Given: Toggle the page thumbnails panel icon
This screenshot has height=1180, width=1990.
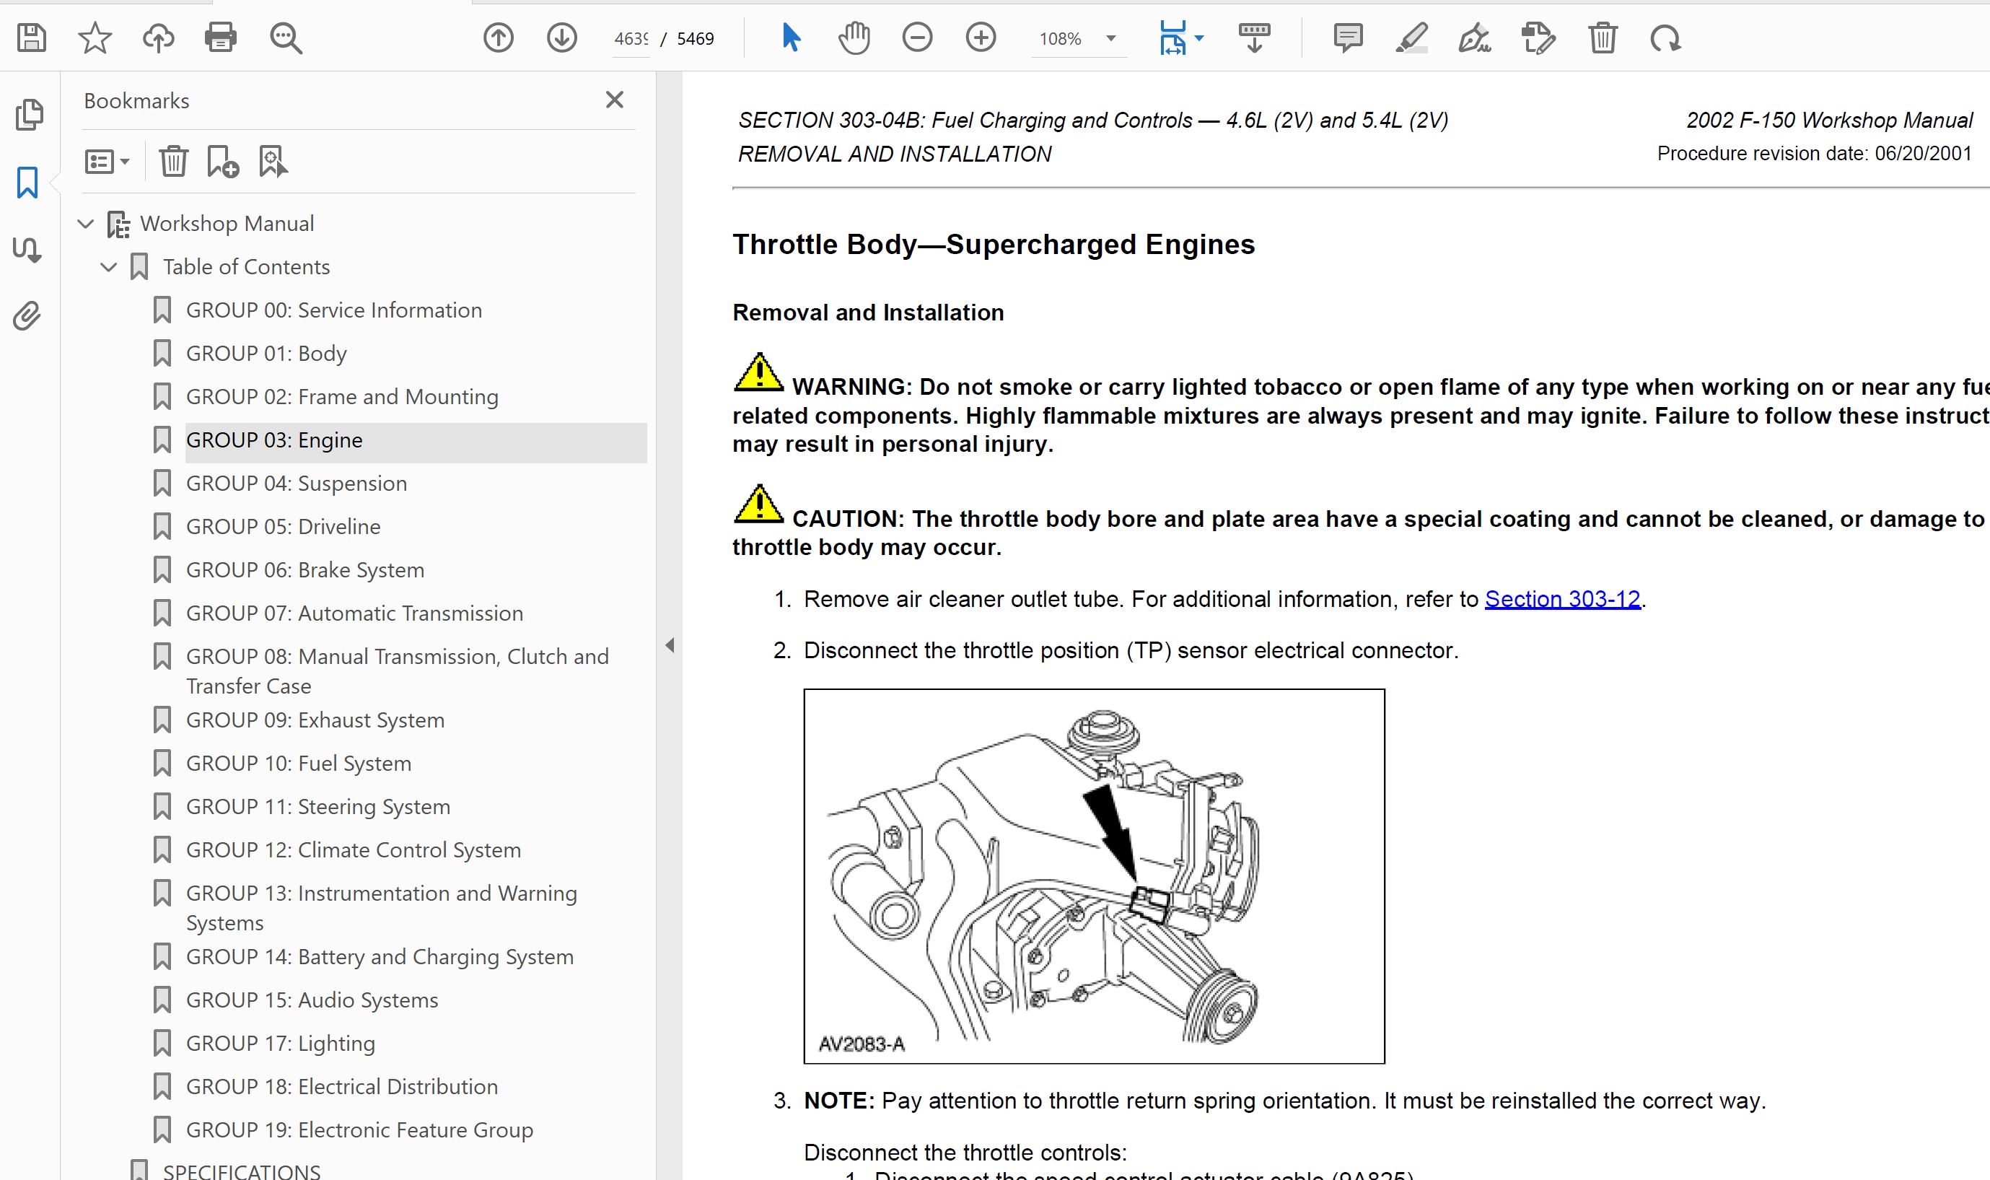Looking at the screenshot, I should point(29,115).
